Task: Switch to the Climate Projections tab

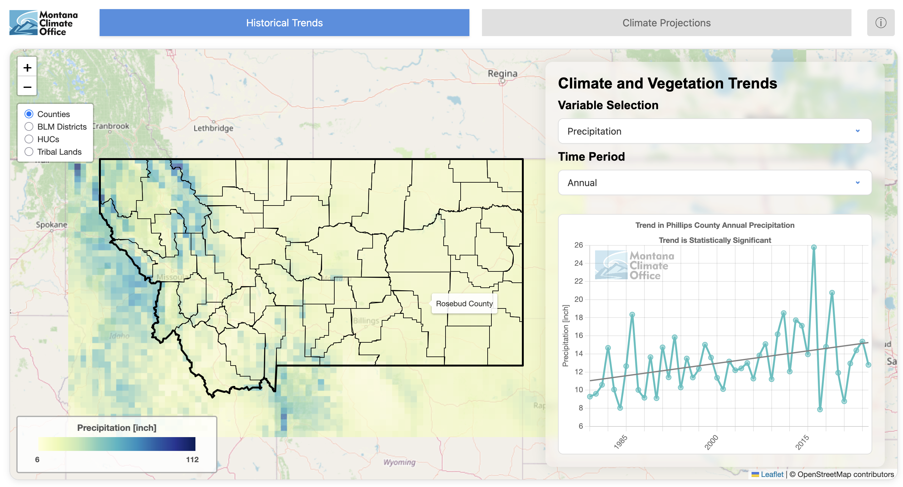Action: click(666, 23)
